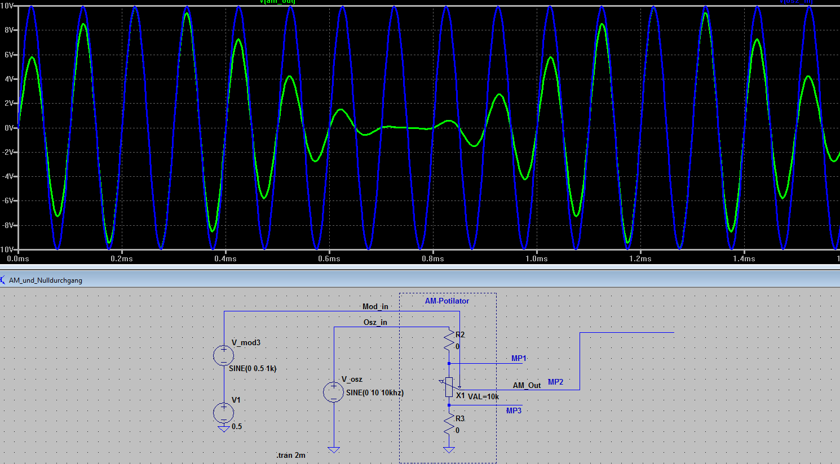This screenshot has width=840, height=464.
Task: Select the R3 resistor symbol
Action: pos(449,424)
